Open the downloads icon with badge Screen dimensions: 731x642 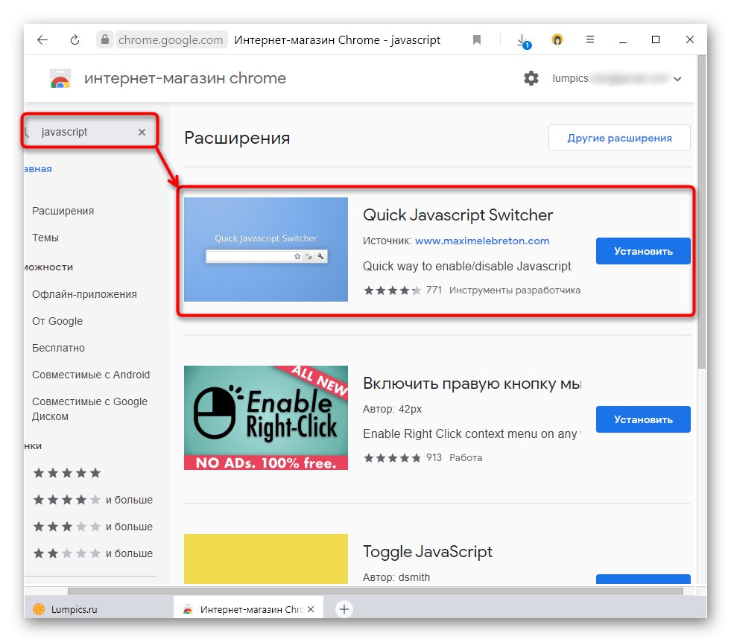[524, 42]
